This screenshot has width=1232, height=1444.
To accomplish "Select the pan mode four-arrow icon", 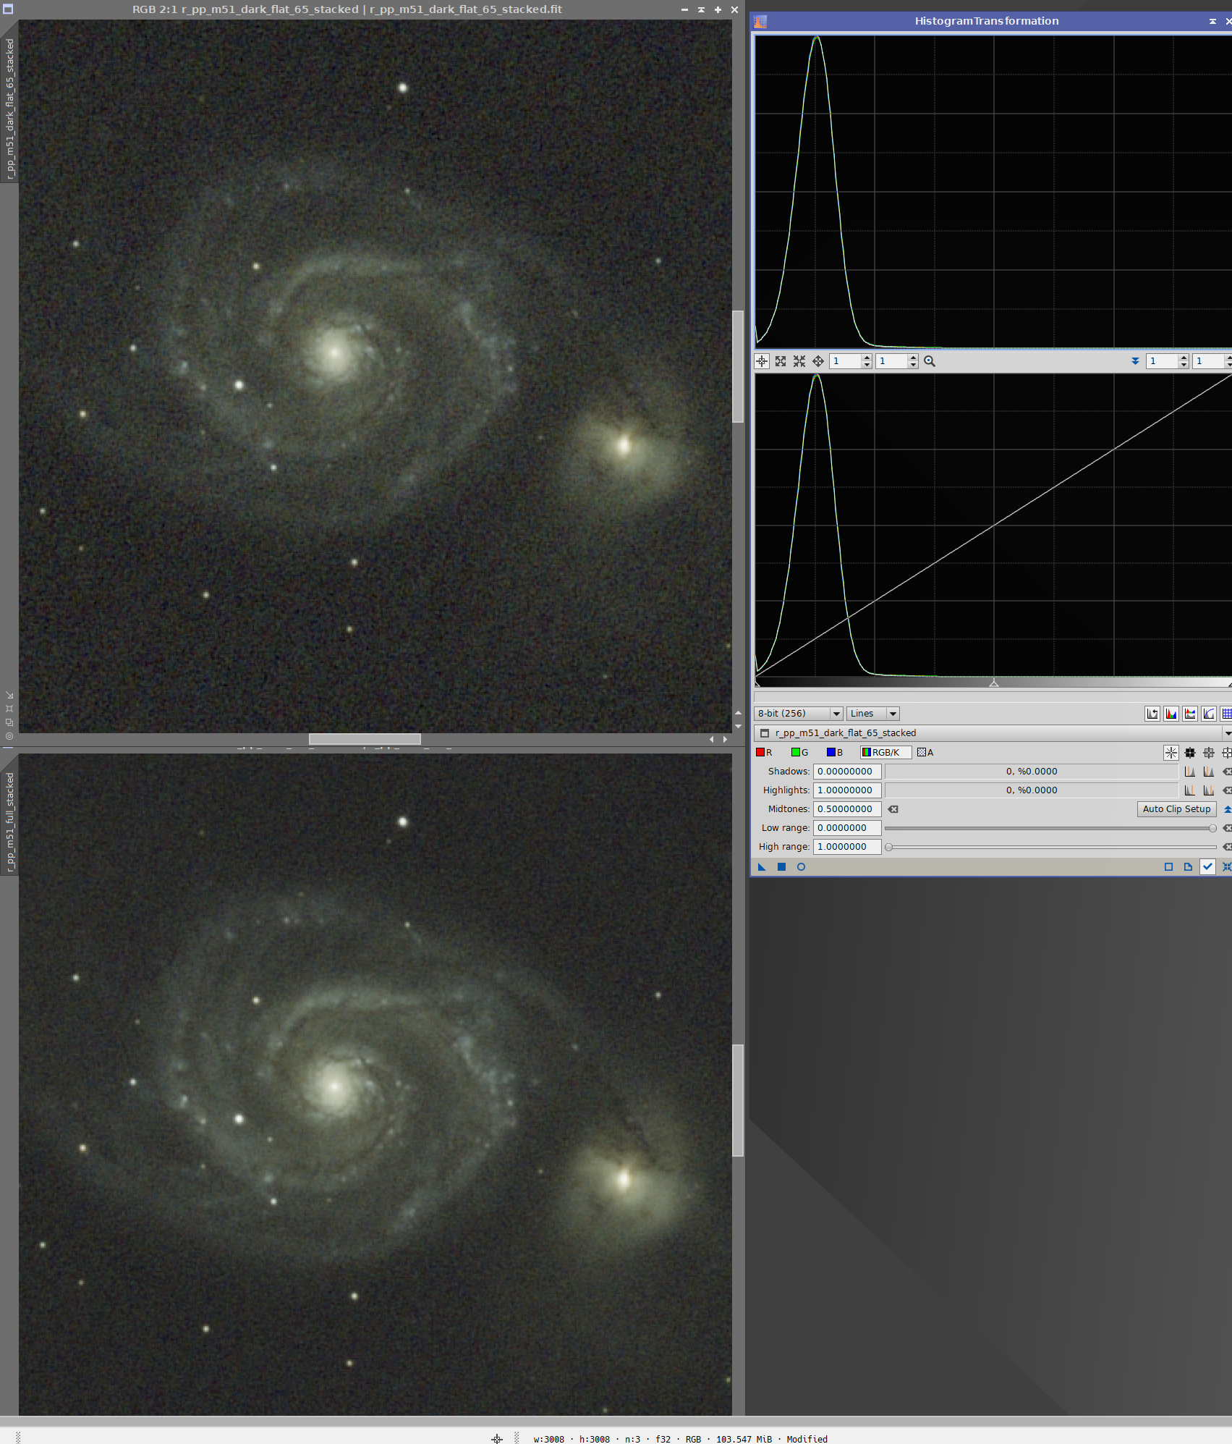I will coord(818,361).
